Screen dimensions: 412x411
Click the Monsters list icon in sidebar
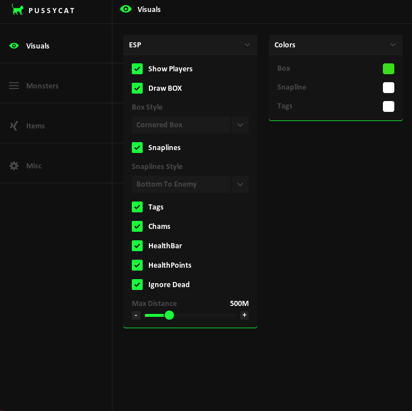(x=14, y=86)
